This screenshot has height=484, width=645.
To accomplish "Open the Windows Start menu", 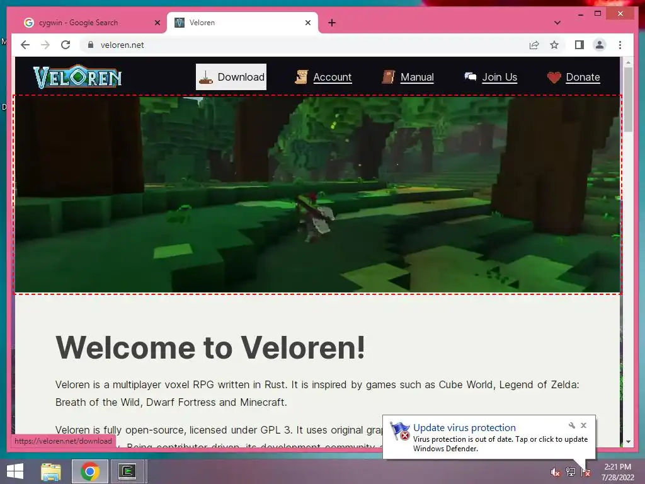I will (15, 471).
